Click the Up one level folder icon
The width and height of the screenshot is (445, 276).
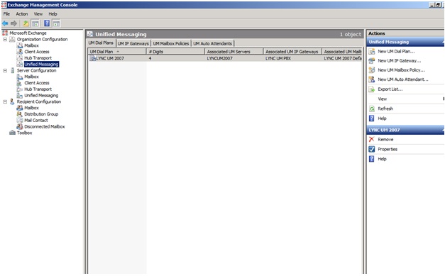26,23
